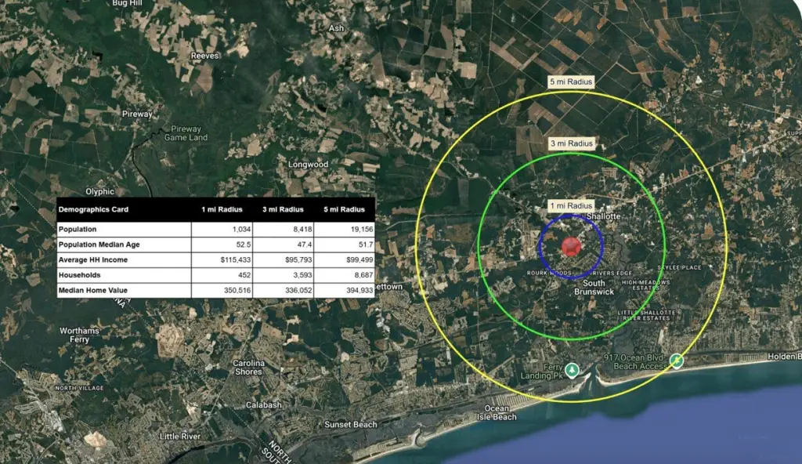Click the '1 mi Radius' table column header
Screen dimensions: 802x464
[x=222, y=209]
